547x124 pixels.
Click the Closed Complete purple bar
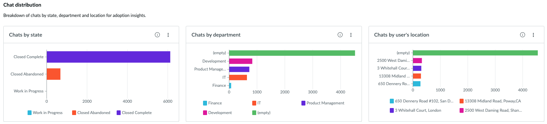pyautogui.click(x=108, y=57)
